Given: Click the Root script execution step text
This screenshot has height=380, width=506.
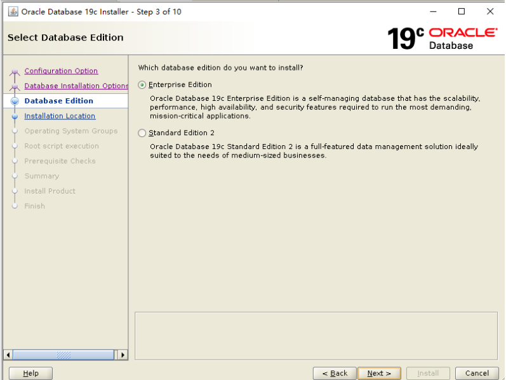Looking at the screenshot, I should tap(62, 146).
